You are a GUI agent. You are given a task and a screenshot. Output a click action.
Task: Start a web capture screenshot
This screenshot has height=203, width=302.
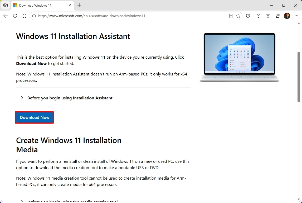[x=268, y=16]
